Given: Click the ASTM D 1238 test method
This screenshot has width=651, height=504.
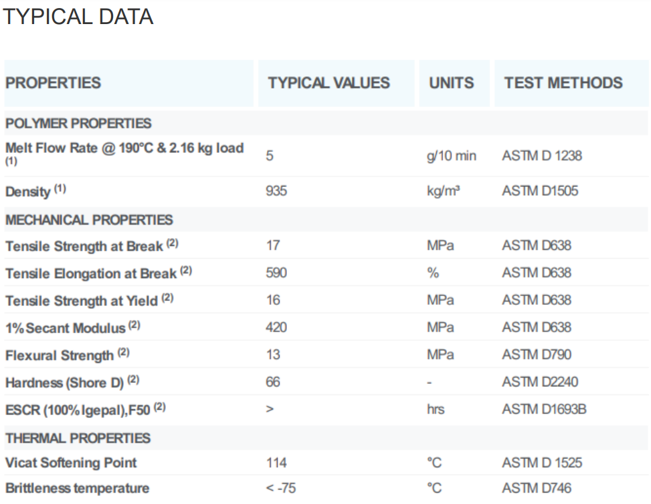Looking at the screenshot, I should pos(542,156).
